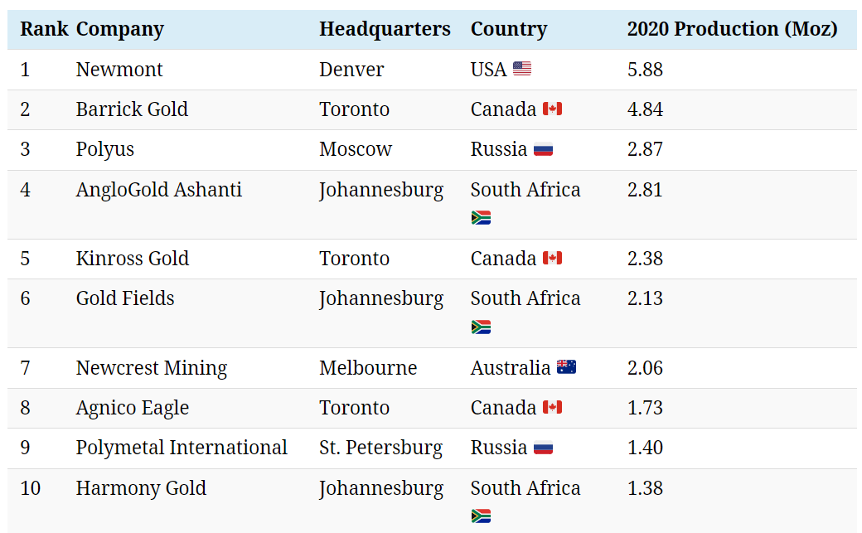Click South Africa flag in AngloGold Ashanti row
The image size is (862, 533).
pyautogui.click(x=481, y=218)
